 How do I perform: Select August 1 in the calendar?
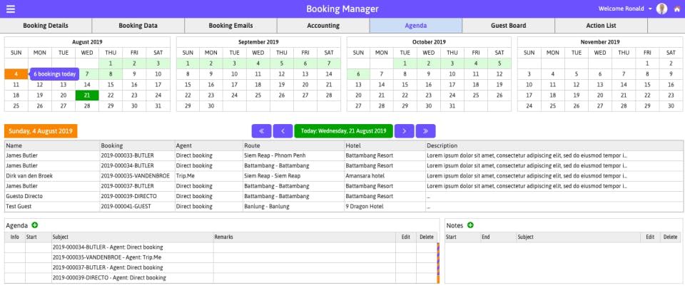tap(111, 63)
